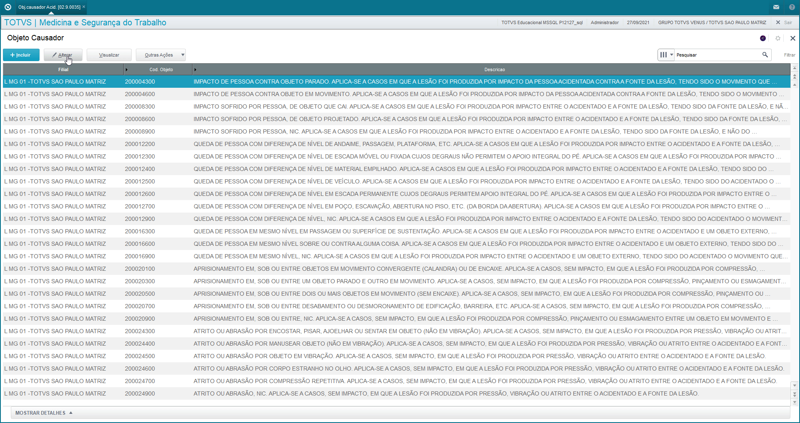Select row with code 200024400
The image size is (800, 423).
[x=396, y=344]
